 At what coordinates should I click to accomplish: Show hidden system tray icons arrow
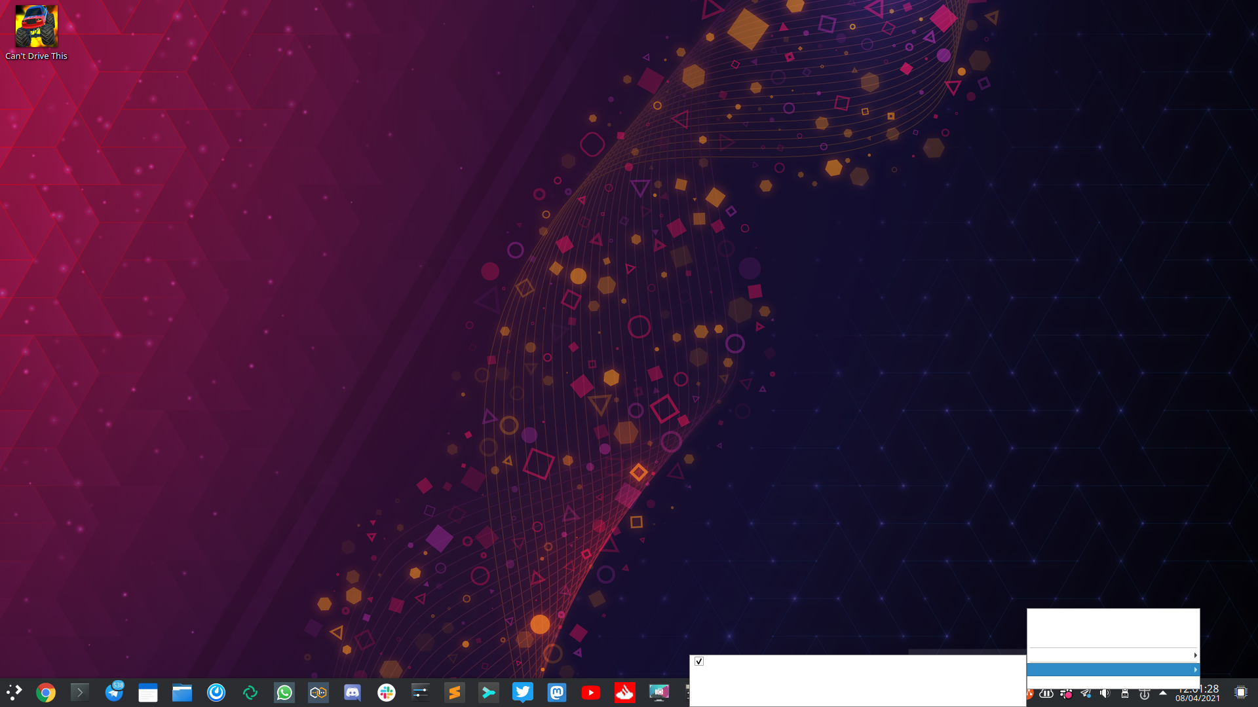click(1163, 693)
